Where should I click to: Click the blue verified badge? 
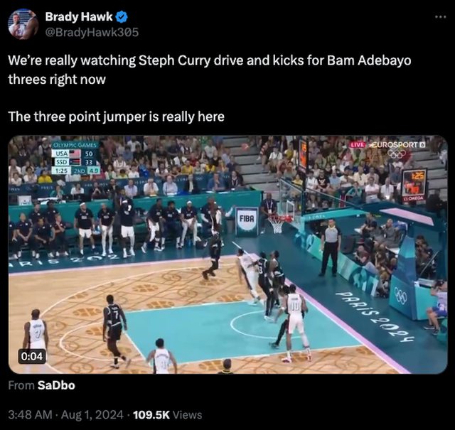tap(122, 17)
